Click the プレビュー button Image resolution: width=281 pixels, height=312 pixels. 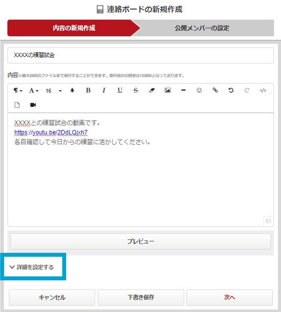point(140,241)
